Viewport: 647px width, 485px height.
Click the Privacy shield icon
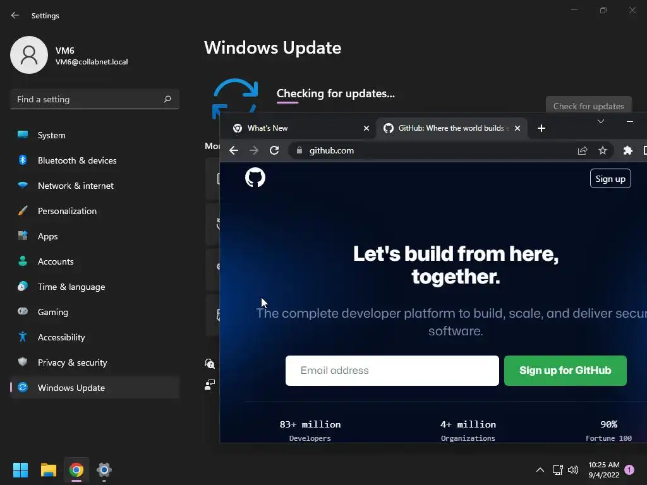tap(23, 362)
